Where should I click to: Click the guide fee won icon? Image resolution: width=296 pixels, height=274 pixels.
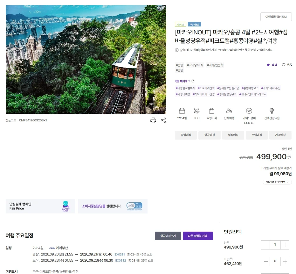(x=249, y=111)
